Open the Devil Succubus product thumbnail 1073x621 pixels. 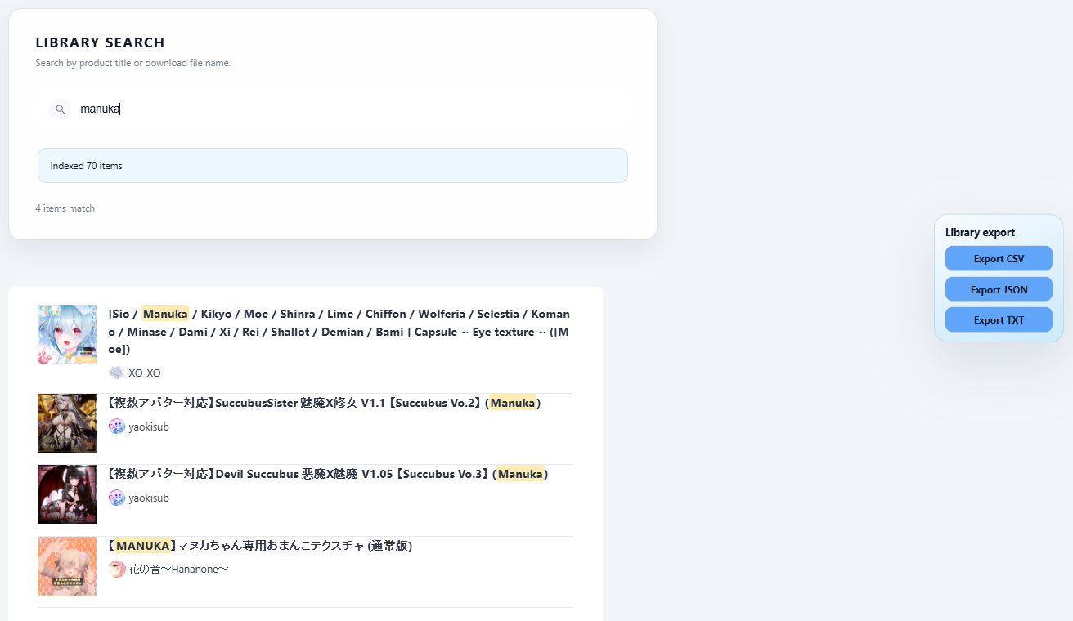tap(67, 494)
